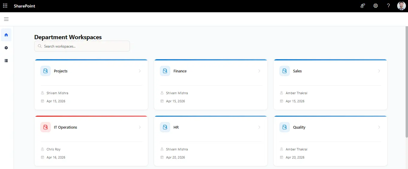The width and height of the screenshot is (408, 169).
Task: Click person icon on Projects card
Action: click(42, 93)
